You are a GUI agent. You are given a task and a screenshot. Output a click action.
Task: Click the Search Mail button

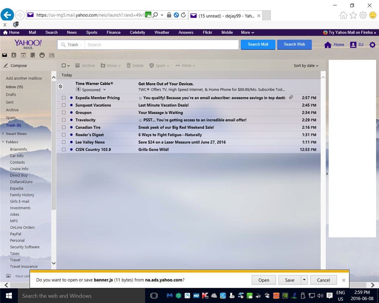[x=258, y=44]
